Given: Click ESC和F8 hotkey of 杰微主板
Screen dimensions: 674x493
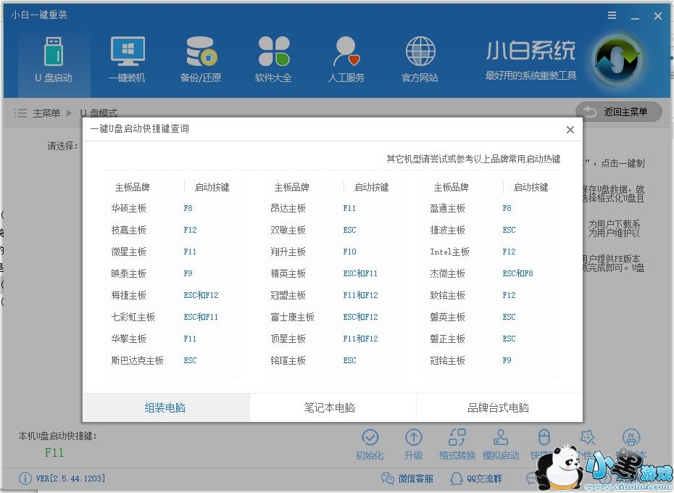Looking at the screenshot, I should [517, 273].
